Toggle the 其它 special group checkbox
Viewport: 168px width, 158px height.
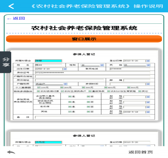point(140,91)
